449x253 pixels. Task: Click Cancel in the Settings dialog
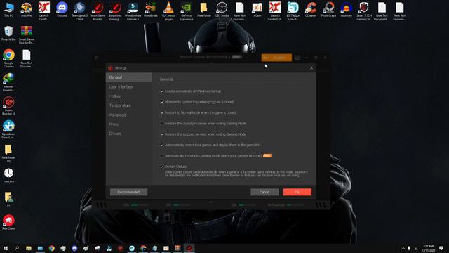click(264, 192)
